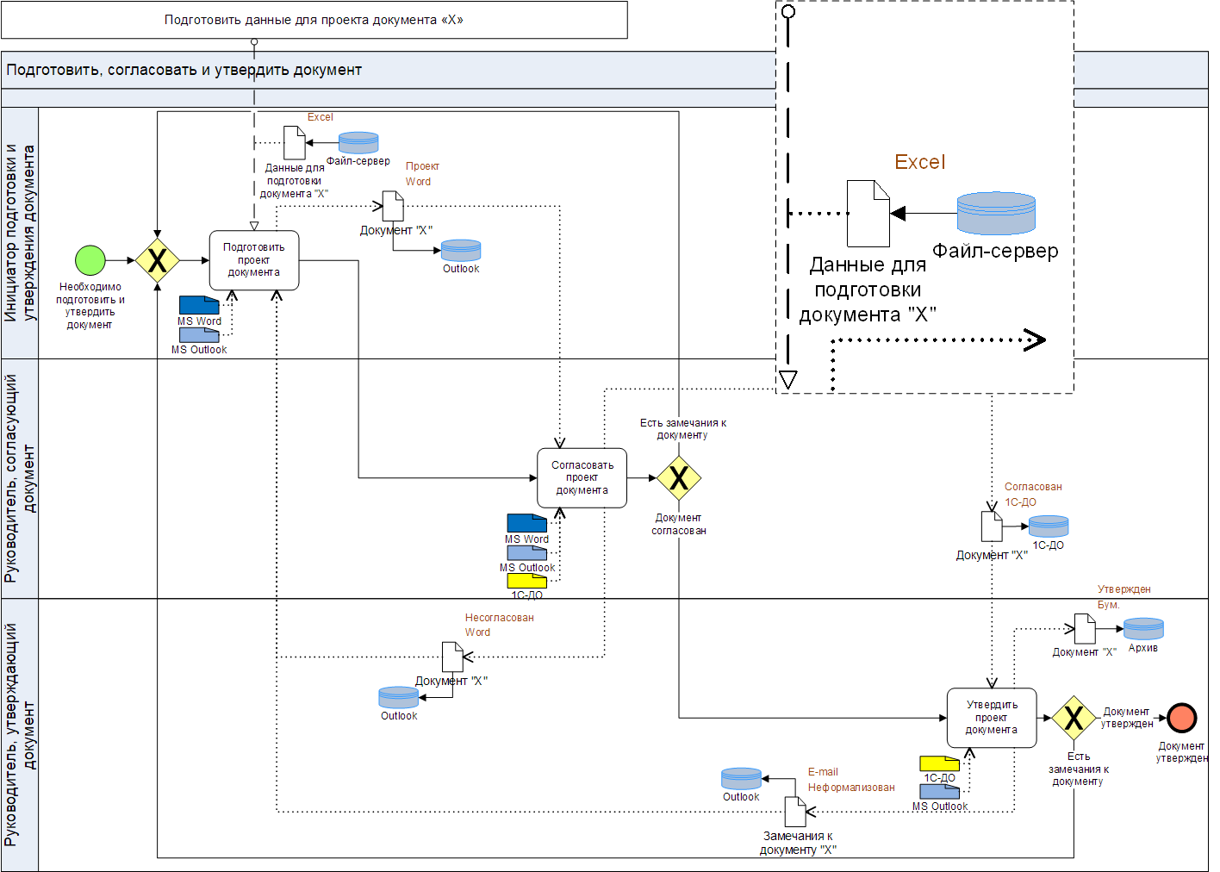The height and width of the screenshot is (872, 1220).
Task: Select the "Несогласован Word" document icon
Action: (x=452, y=657)
